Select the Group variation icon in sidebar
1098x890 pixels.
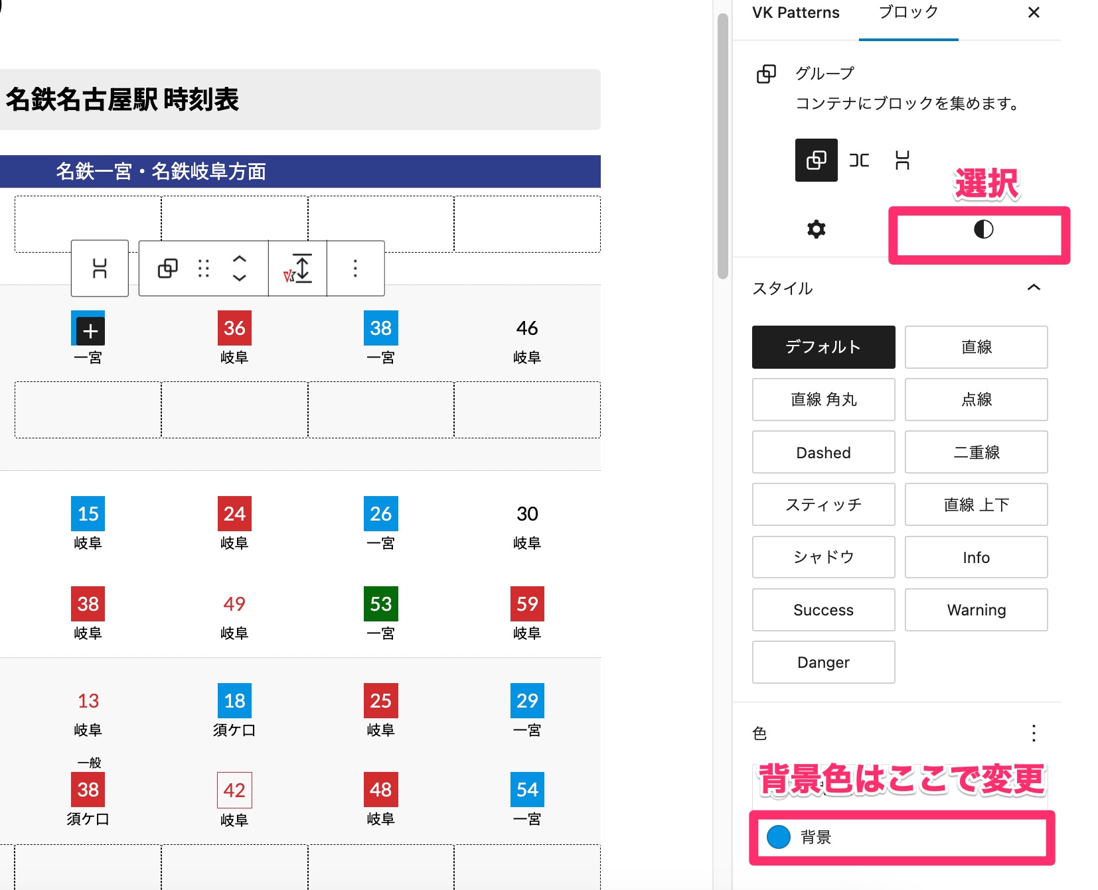pos(816,160)
